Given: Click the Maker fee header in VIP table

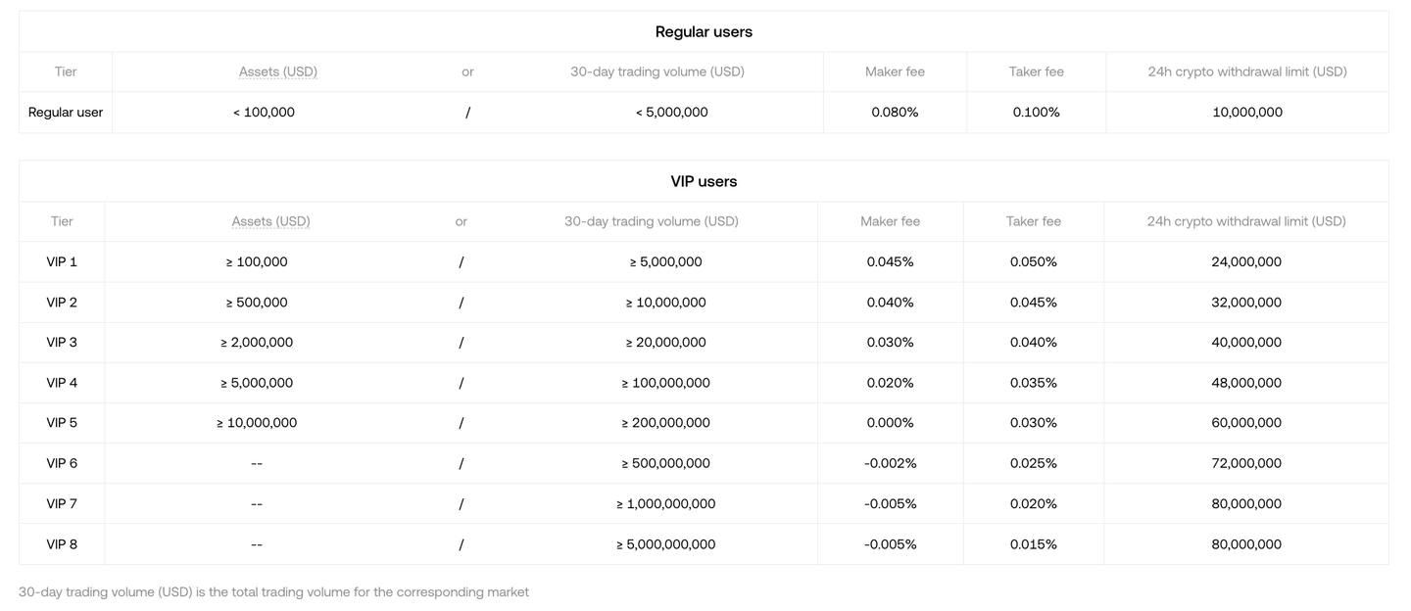Looking at the screenshot, I should (x=890, y=221).
